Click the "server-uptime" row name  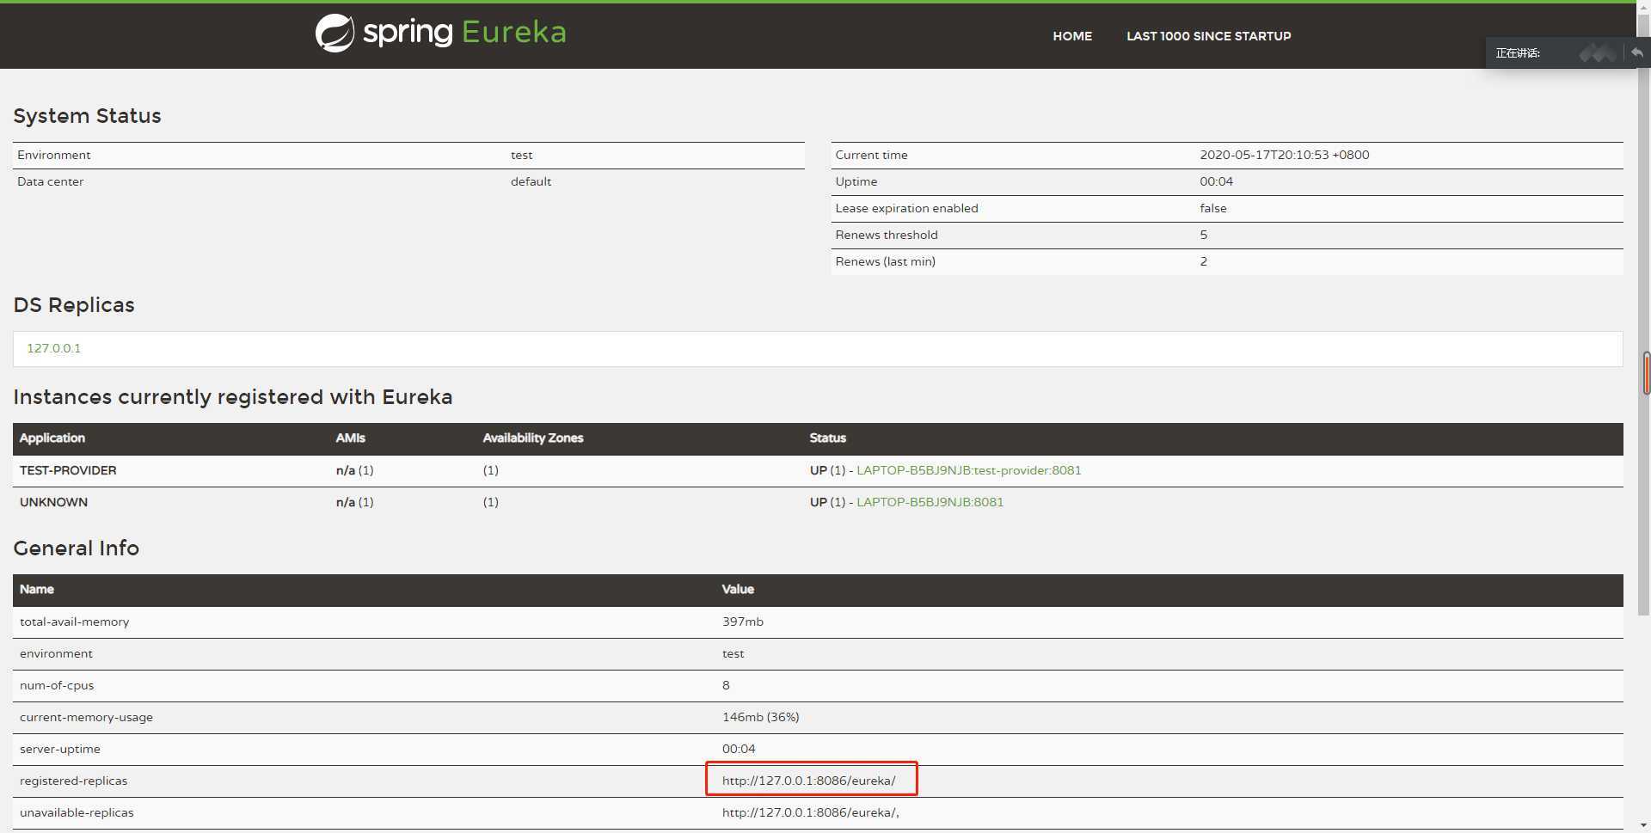(x=60, y=749)
